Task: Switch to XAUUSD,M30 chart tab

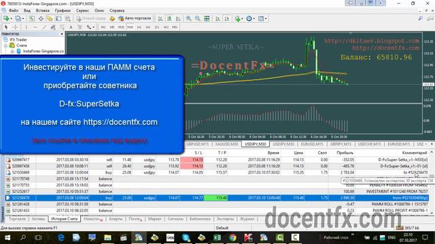Action: point(226,144)
